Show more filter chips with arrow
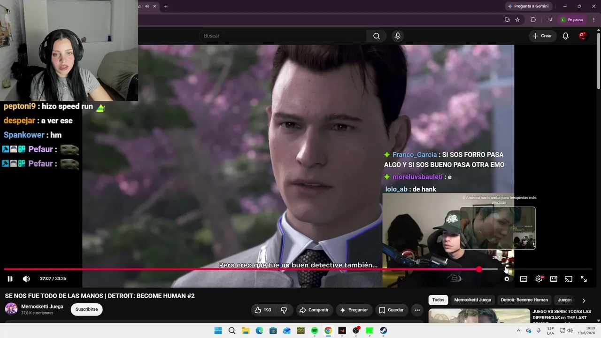 click(584, 300)
